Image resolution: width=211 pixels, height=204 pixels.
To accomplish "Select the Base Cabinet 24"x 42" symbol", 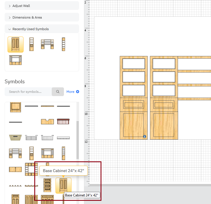I will point(63,185).
